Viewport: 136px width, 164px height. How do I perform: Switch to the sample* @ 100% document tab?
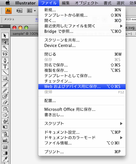[x=25, y=34]
